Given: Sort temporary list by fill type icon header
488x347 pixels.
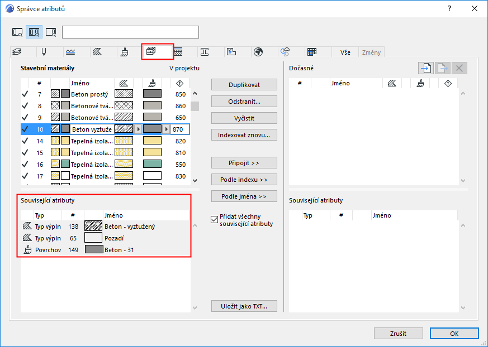Looking at the screenshot, I should click(392, 83).
